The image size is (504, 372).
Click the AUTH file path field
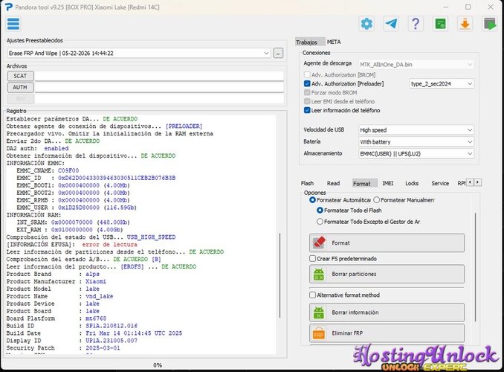[x=159, y=87]
